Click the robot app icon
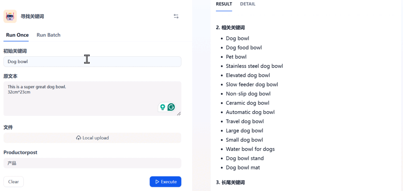The height and width of the screenshot is (191, 403). pyautogui.click(x=10, y=16)
